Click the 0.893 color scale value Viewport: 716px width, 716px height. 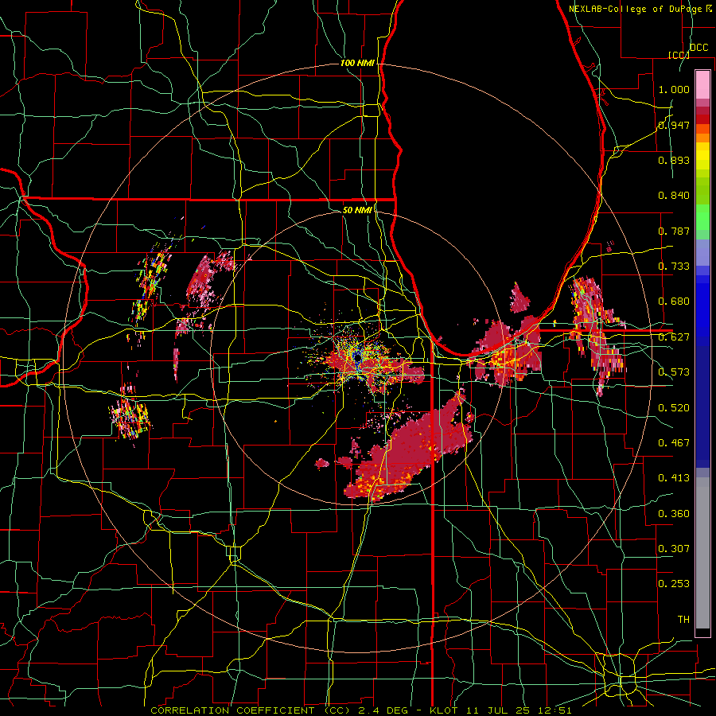click(674, 160)
